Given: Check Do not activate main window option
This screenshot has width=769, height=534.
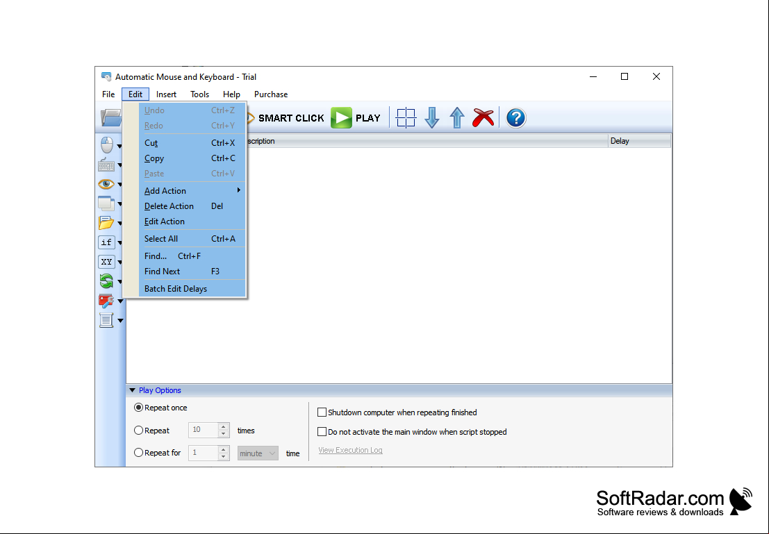Looking at the screenshot, I should click(322, 431).
